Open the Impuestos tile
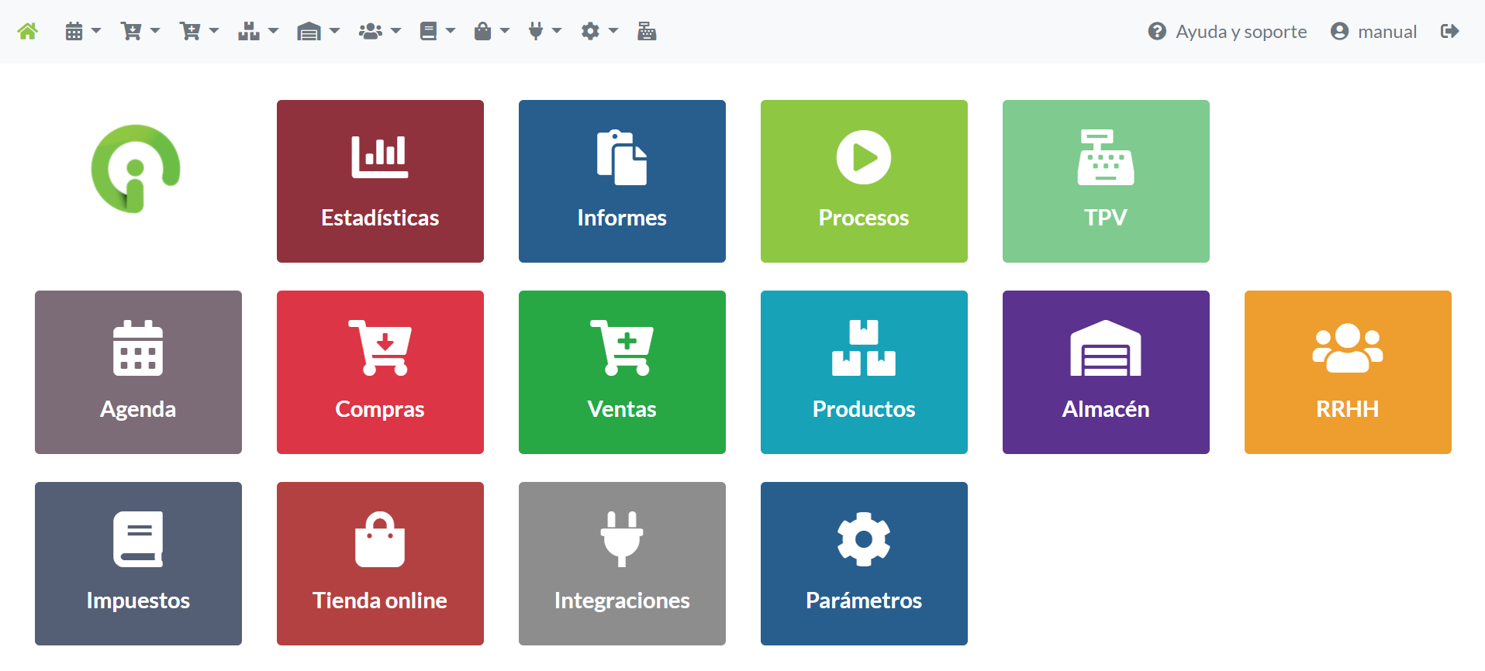The height and width of the screenshot is (671, 1485). pyautogui.click(x=138, y=563)
